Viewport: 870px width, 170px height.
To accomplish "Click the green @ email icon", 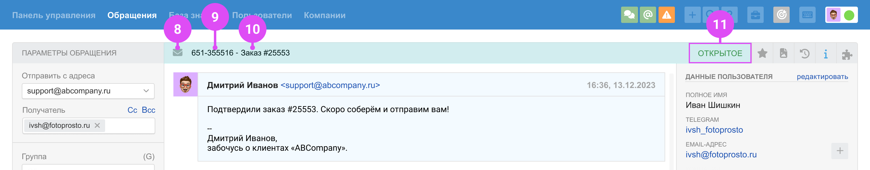I will 647,15.
